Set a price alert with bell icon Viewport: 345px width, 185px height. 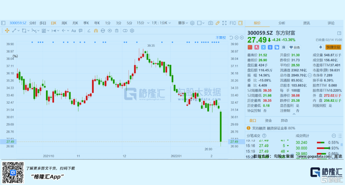pyautogui.click(x=321, y=47)
